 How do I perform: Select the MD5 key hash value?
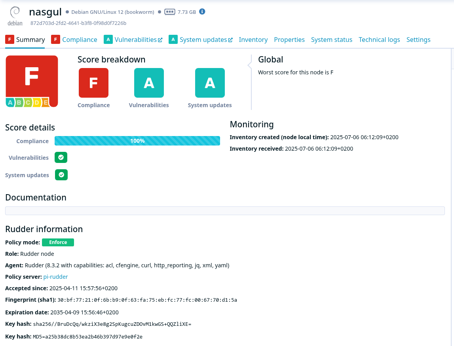(87, 337)
